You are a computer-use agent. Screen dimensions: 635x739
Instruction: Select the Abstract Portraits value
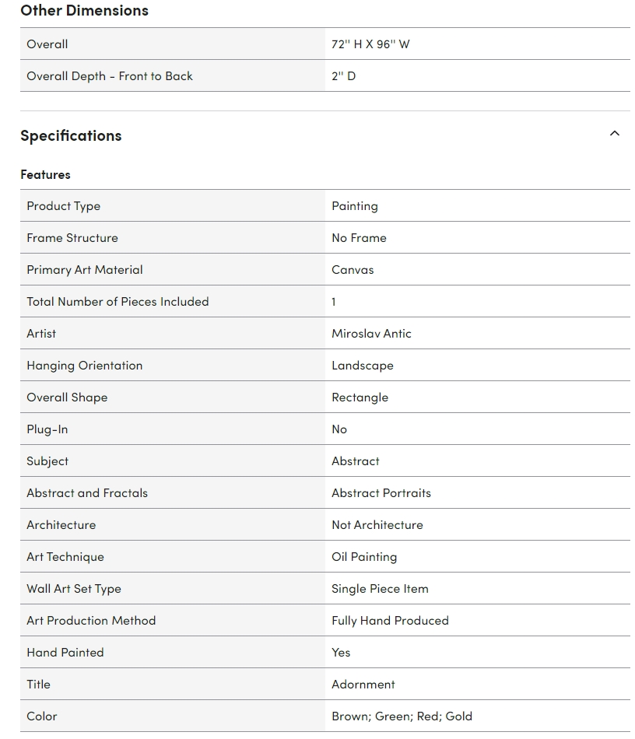[381, 493]
